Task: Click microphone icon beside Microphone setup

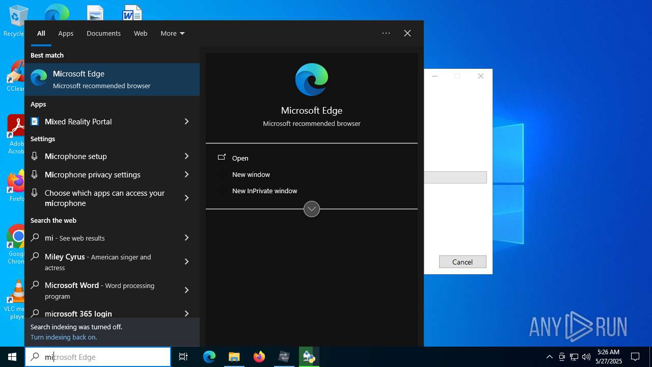Action: click(x=35, y=156)
